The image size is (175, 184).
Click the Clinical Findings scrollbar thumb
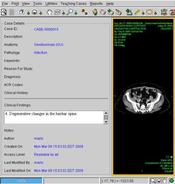(106, 117)
